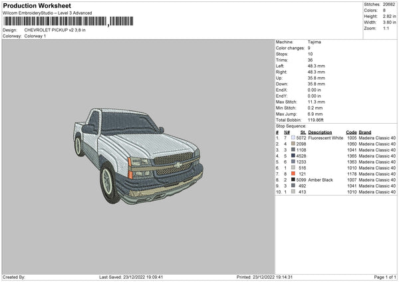Click the St. column header
The height and width of the screenshot is (282, 399).
point(303,132)
